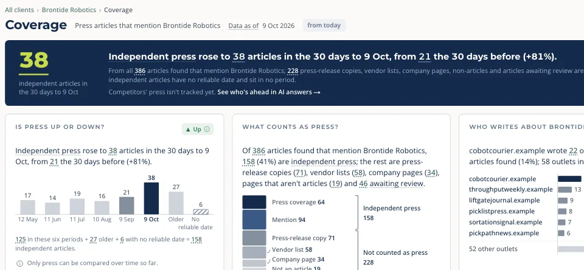Click the Press coverage color swatch
This screenshot has height=270, width=584.
pos(254,202)
